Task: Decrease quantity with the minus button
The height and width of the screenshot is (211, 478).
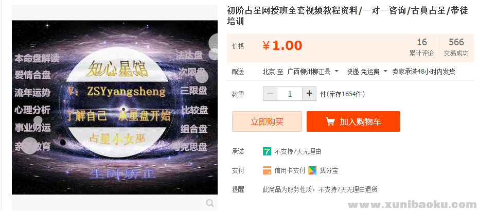Action: pyautogui.click(x=270, y=94)
